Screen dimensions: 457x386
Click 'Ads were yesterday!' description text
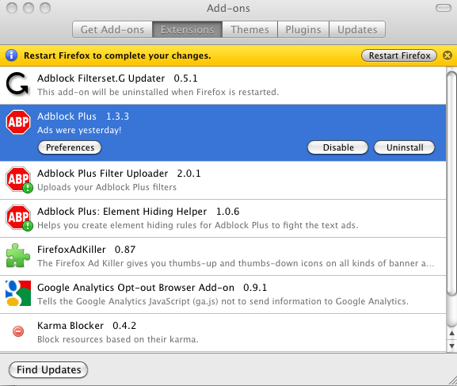[79, 130]
